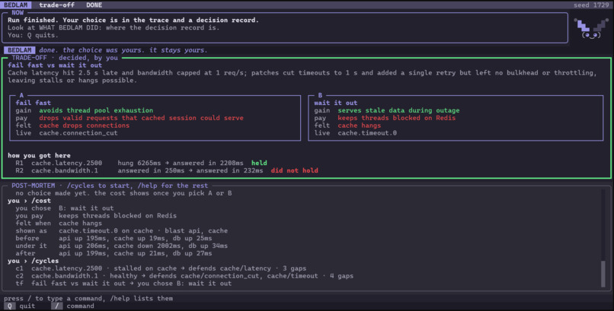The image size is (614, 311).
Task: Click the R2 cache.bandwidth.1 row
Action: [167, 170]
